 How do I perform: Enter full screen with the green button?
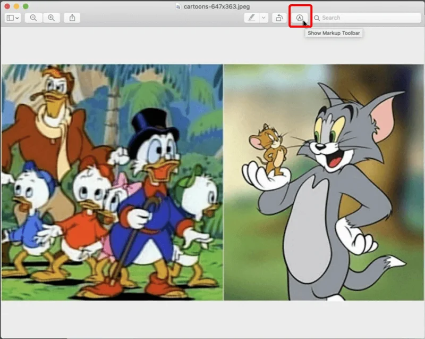click(26, 6)
